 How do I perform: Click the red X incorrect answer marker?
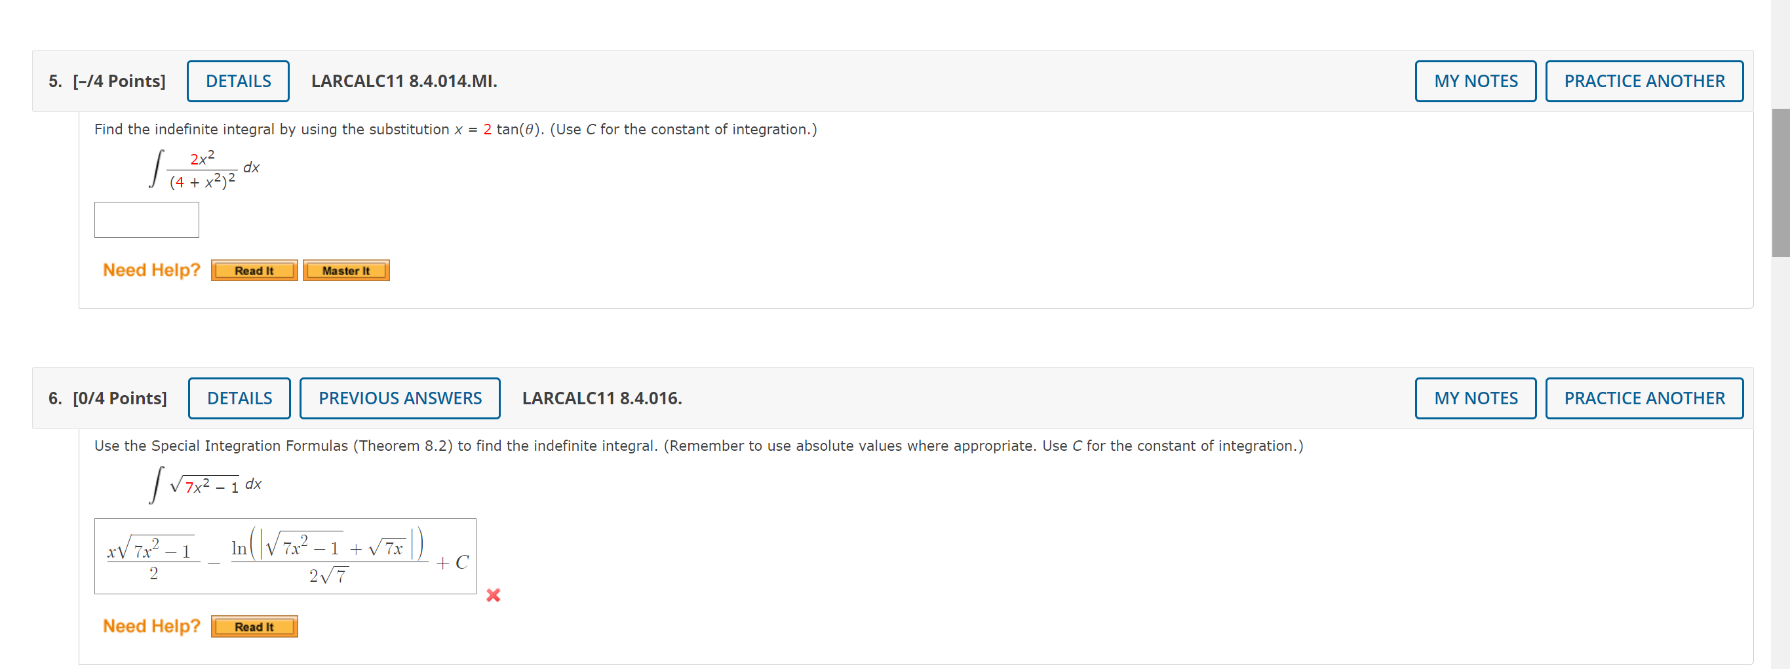coord(494,595)
